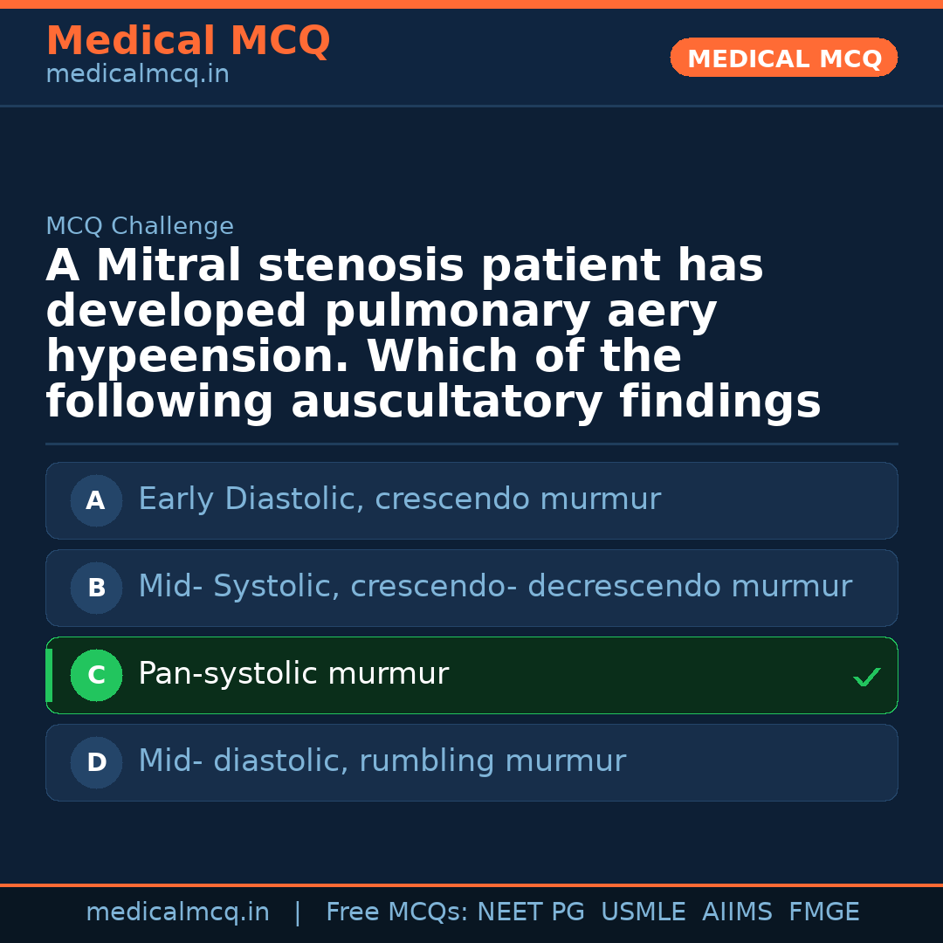Open the medicalmcq.in link under the title
This screenshot has width=943, height=943.
point(137,75)
